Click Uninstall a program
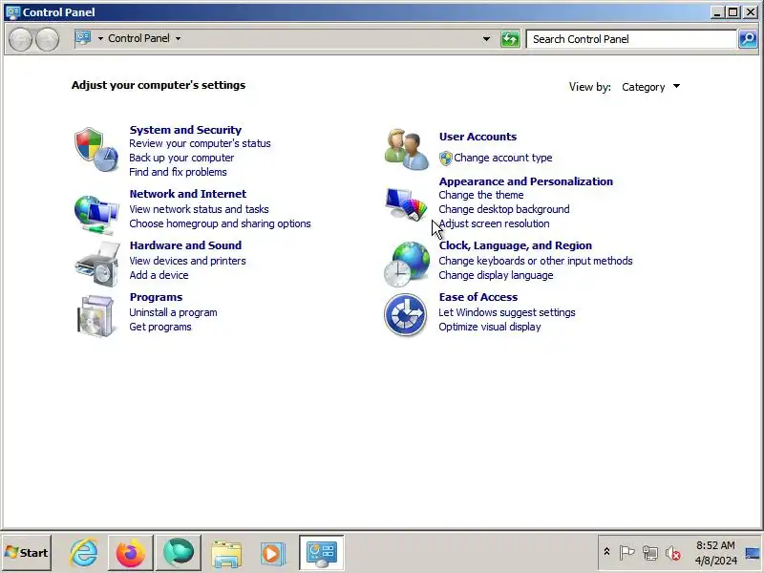 pos(173,313)
